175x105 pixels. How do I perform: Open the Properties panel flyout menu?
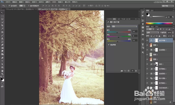click(139, 19)
